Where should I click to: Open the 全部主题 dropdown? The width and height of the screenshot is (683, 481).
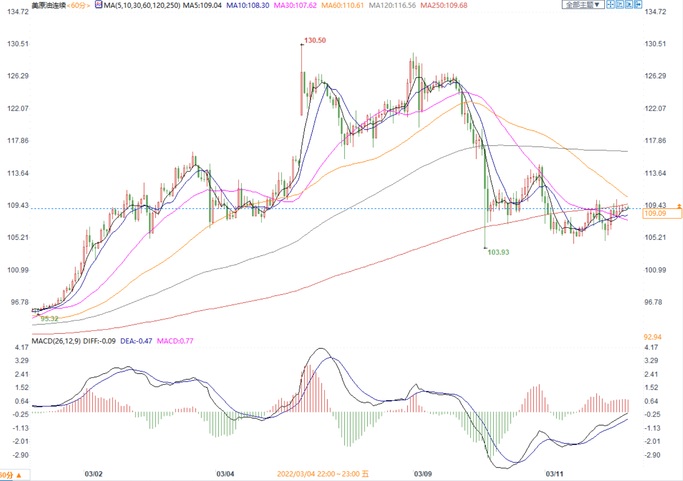pyautogui.click(x=583, y=5)
